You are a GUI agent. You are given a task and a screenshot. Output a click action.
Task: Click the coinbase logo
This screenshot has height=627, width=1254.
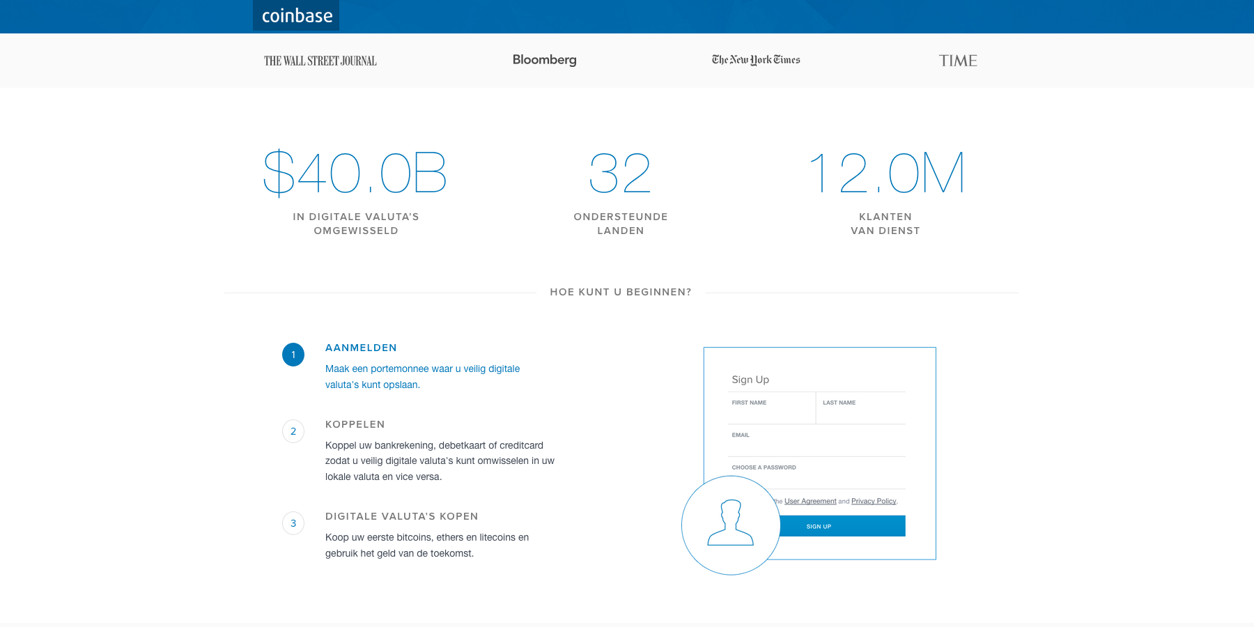pyautogui.click(x=296, y=15)
